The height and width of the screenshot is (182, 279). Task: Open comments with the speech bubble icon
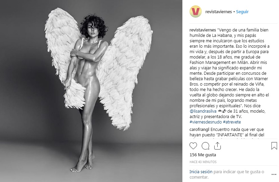coord(205,146)
